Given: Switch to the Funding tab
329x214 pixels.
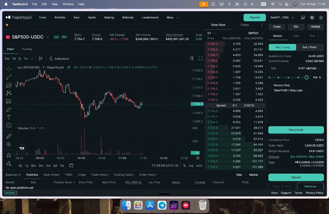Looking at the screenshot, I should pyautogui.click(x=27, y=49).
